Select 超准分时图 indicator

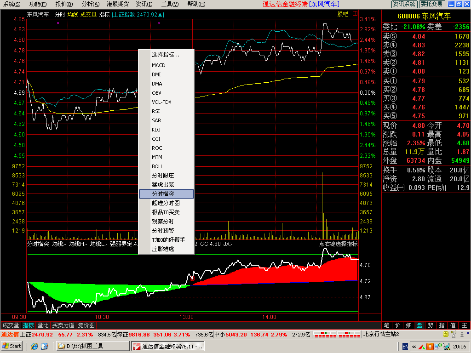click(166, 203)
